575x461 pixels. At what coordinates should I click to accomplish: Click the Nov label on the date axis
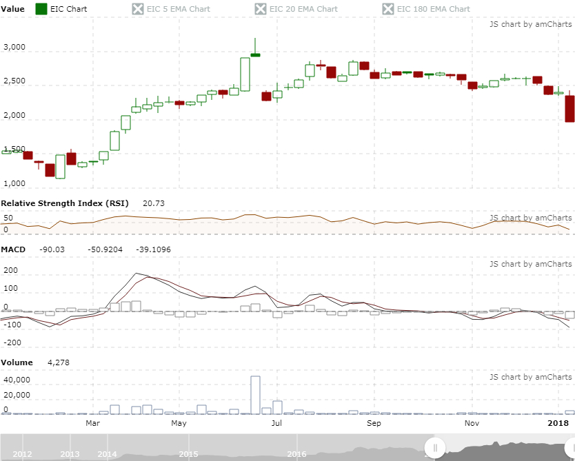point(472,423)
